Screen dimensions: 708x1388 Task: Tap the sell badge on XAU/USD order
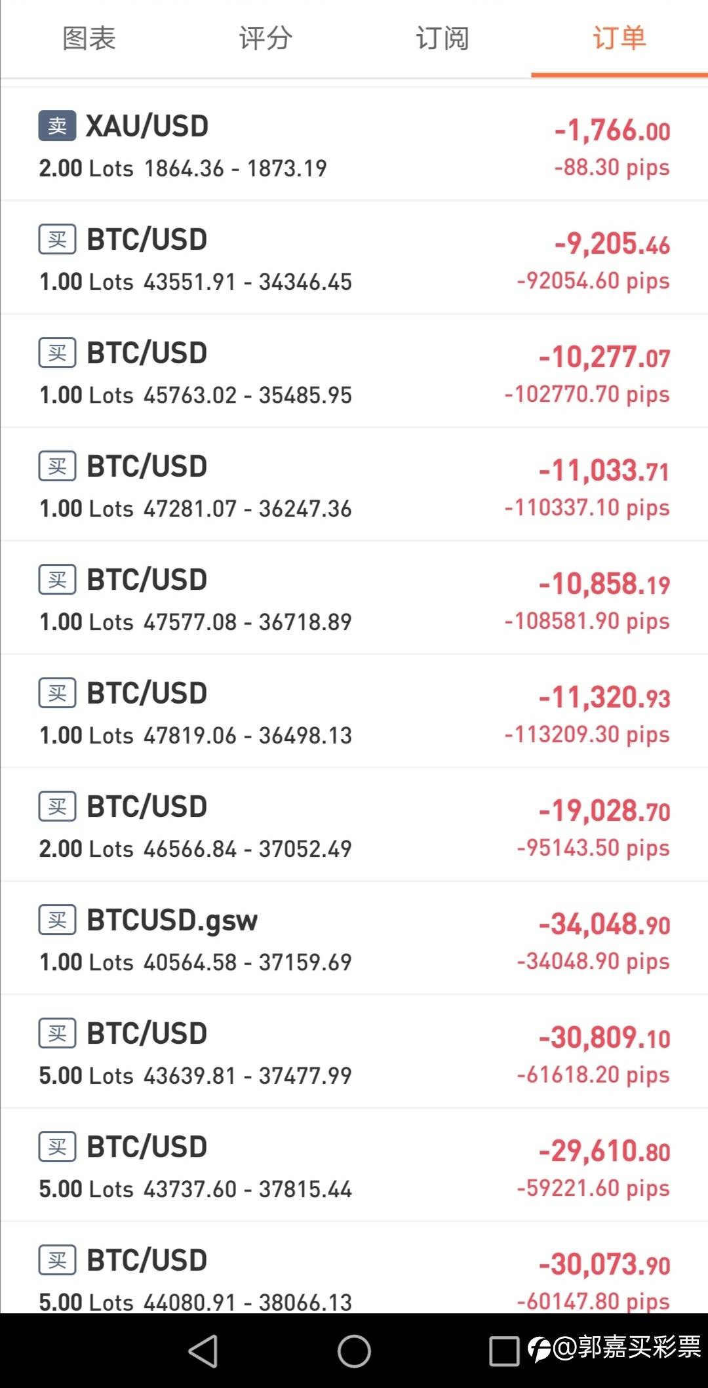tap(57, 125)
